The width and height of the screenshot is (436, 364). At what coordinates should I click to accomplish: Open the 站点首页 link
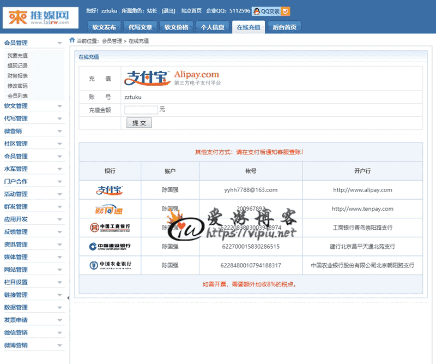tap(191, 11)
